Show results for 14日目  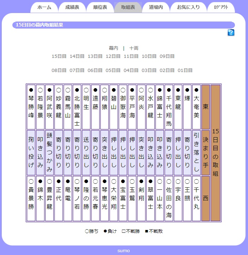[77, 56]
